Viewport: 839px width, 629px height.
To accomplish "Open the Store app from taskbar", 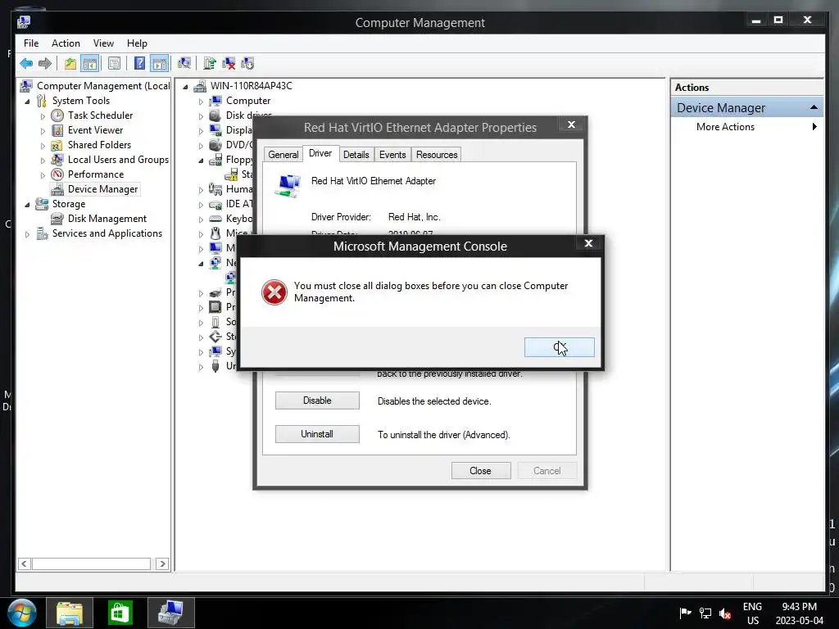I will (x=120, y=613).
